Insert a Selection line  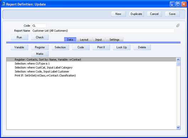point(60,47)
